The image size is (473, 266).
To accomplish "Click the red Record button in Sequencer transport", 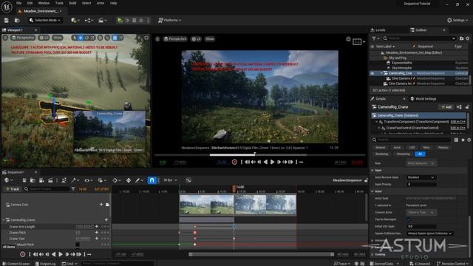I will click(x=22, y=254).
